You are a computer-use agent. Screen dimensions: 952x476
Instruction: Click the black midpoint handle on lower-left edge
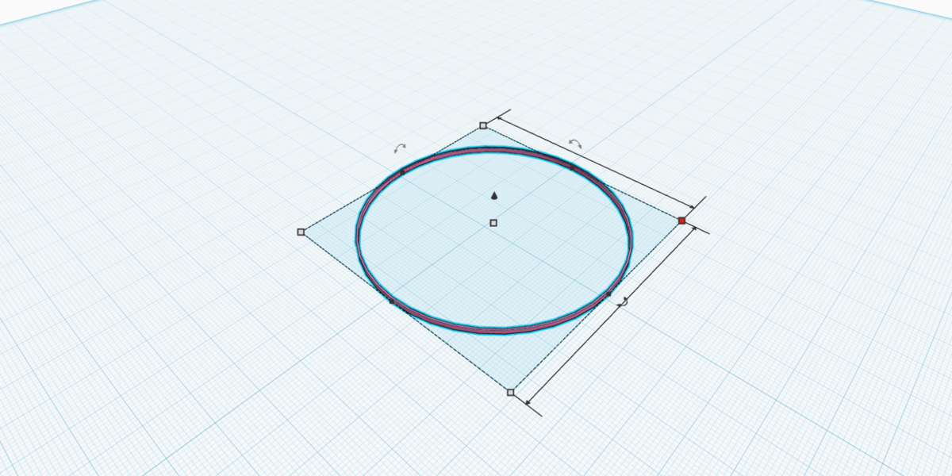390,301
